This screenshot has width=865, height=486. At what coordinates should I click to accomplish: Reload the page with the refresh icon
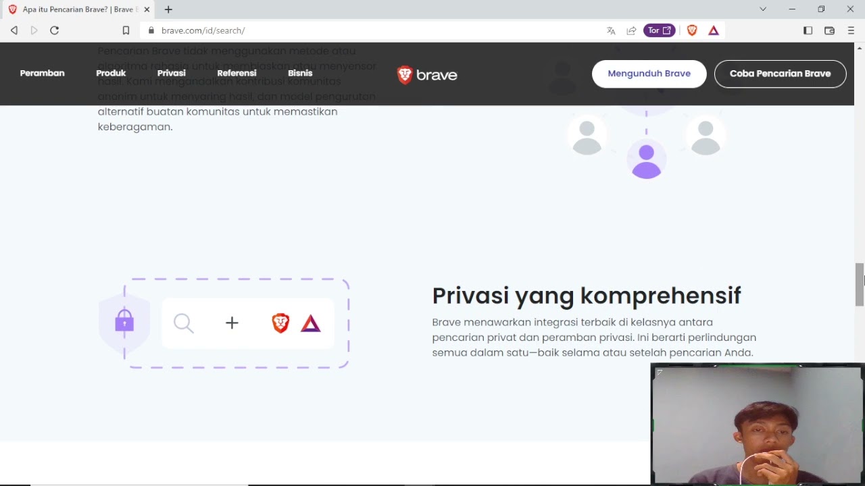pos(55,30)
